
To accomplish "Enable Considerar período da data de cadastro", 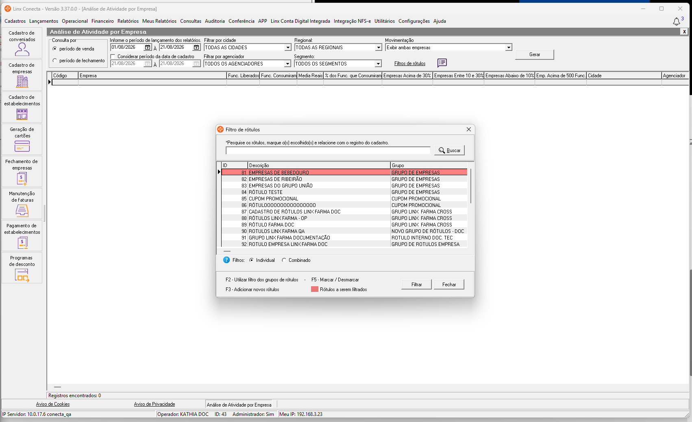I will [113, 57].
